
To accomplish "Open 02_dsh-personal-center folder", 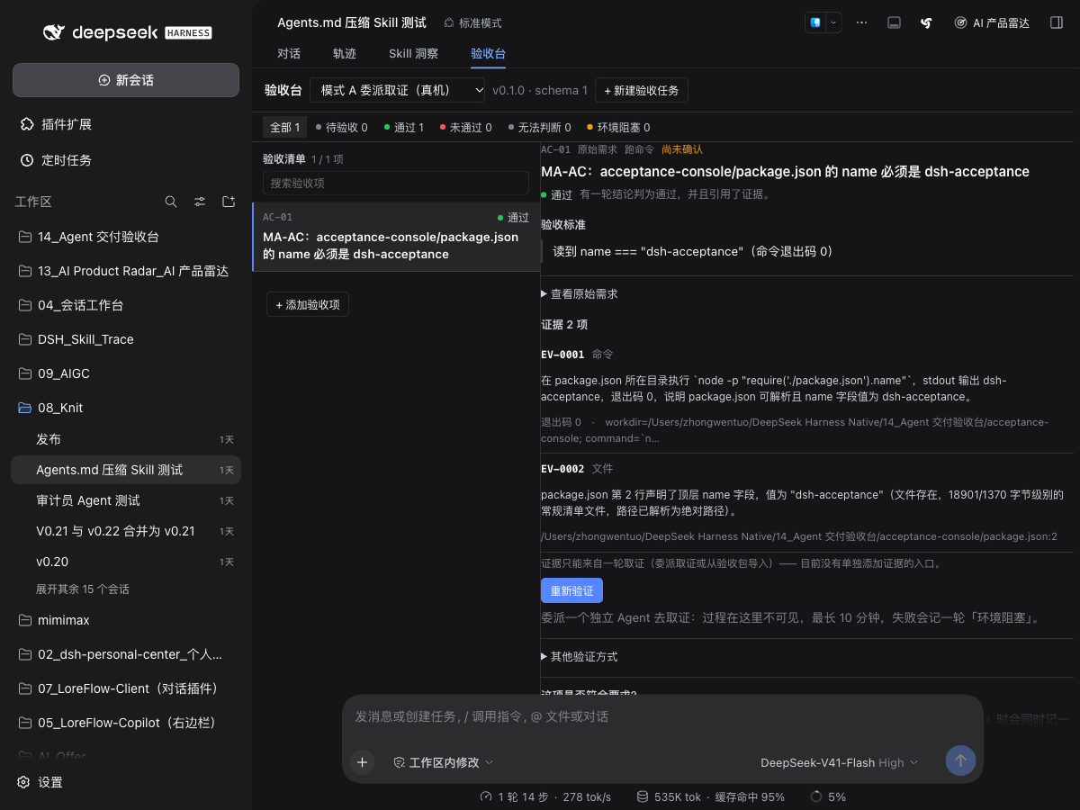I will (x=126, y=654).
